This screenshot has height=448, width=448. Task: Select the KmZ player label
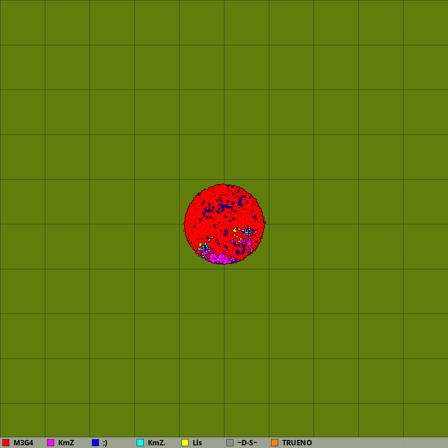click(66, 443)
